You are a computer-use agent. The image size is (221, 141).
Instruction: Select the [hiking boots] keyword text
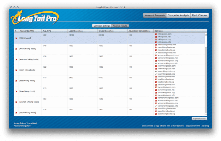25,38
